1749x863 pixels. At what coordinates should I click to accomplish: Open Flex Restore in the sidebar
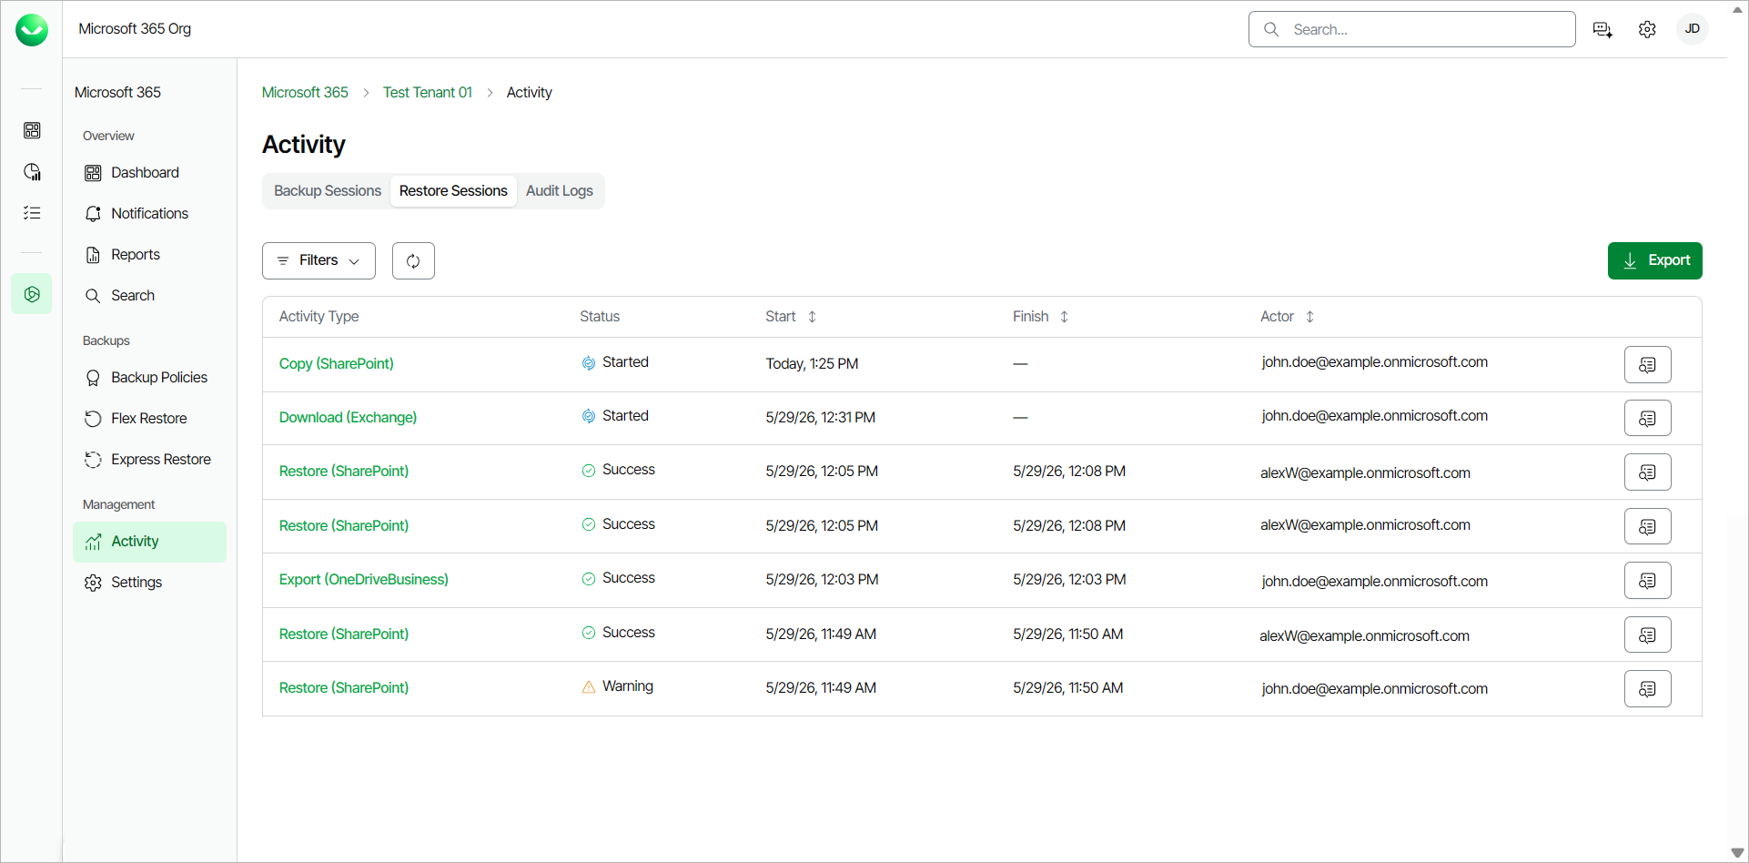(149, 419)
